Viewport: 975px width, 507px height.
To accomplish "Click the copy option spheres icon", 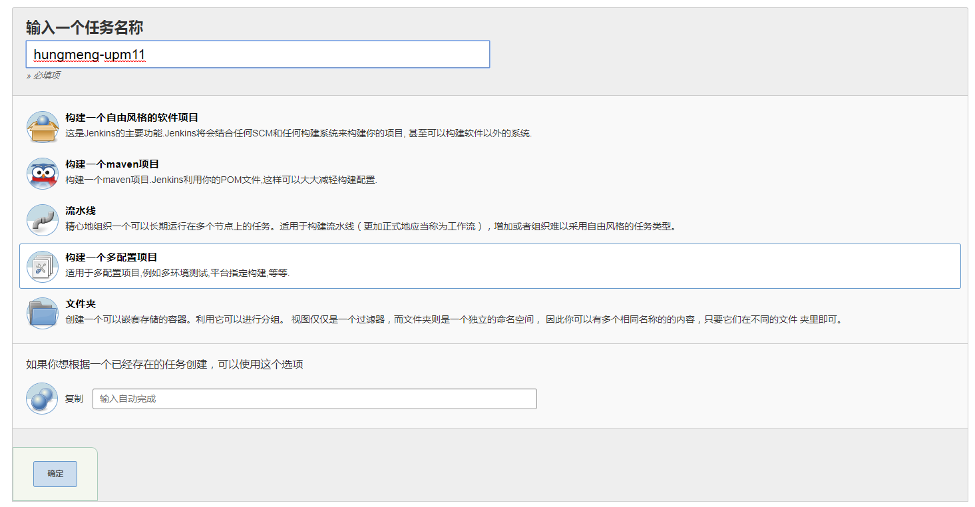I will tap(42, 399).
